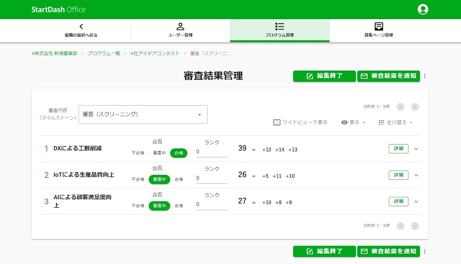The width and height of the screenshot is (461, 264).
Task: Go back to organization selection
Action: click(81, 30)
